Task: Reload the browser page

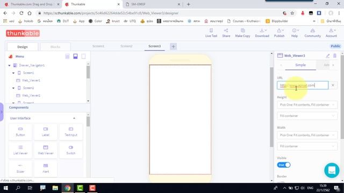Action: [21, 13]
